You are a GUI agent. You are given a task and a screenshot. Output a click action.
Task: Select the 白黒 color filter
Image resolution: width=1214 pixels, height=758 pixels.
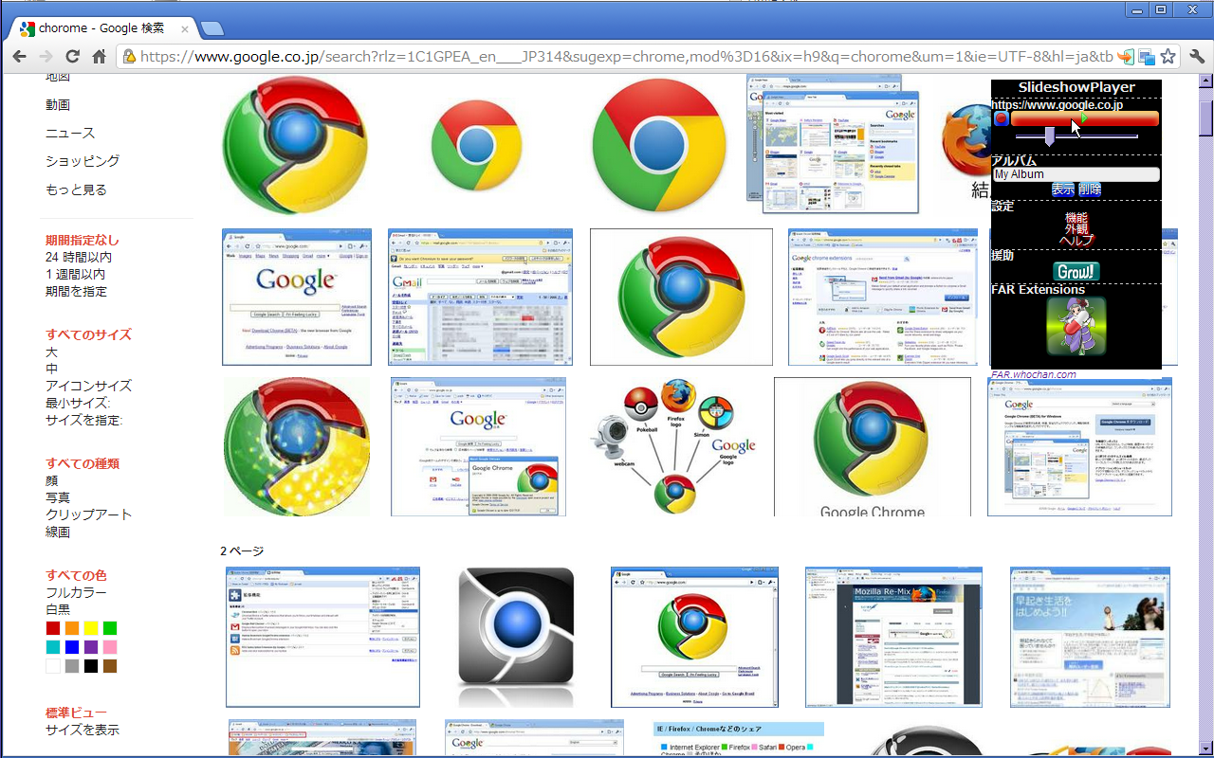click(58, 609)
